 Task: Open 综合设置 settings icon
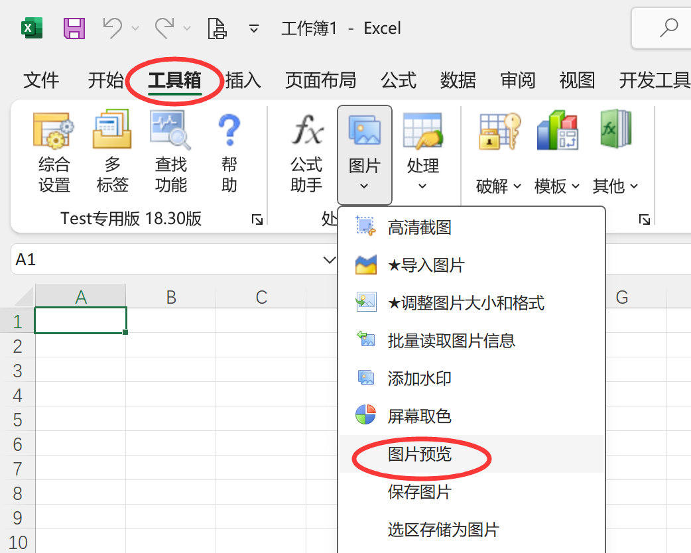[54, 153]
